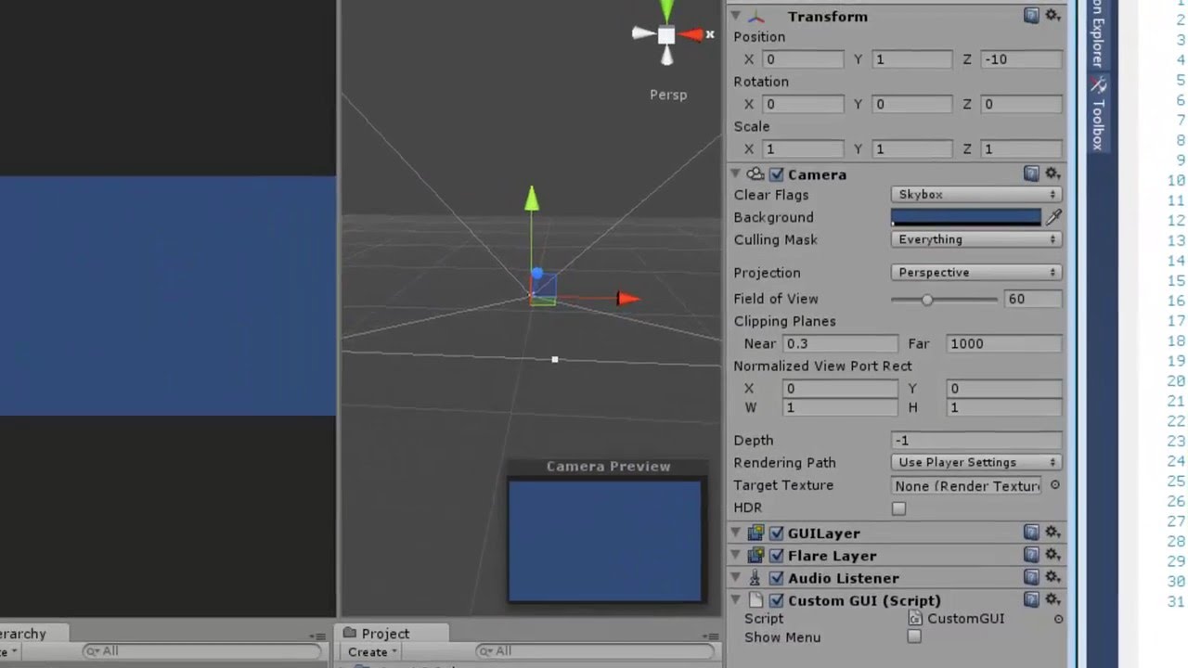Click Target Texture object picker circle
The height and width of the screenshot is (668, 1188).
point(1054,485)
